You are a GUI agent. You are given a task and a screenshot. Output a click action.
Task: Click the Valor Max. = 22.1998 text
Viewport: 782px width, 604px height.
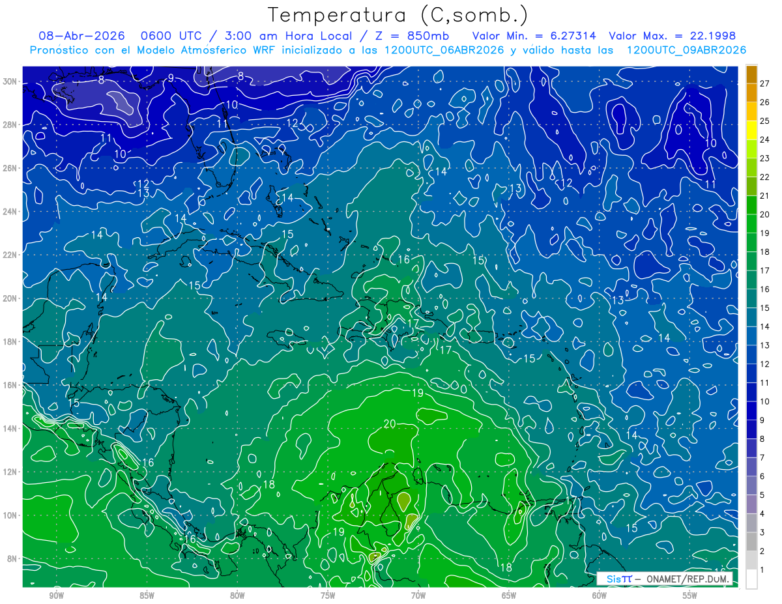[x=673, y=36]
